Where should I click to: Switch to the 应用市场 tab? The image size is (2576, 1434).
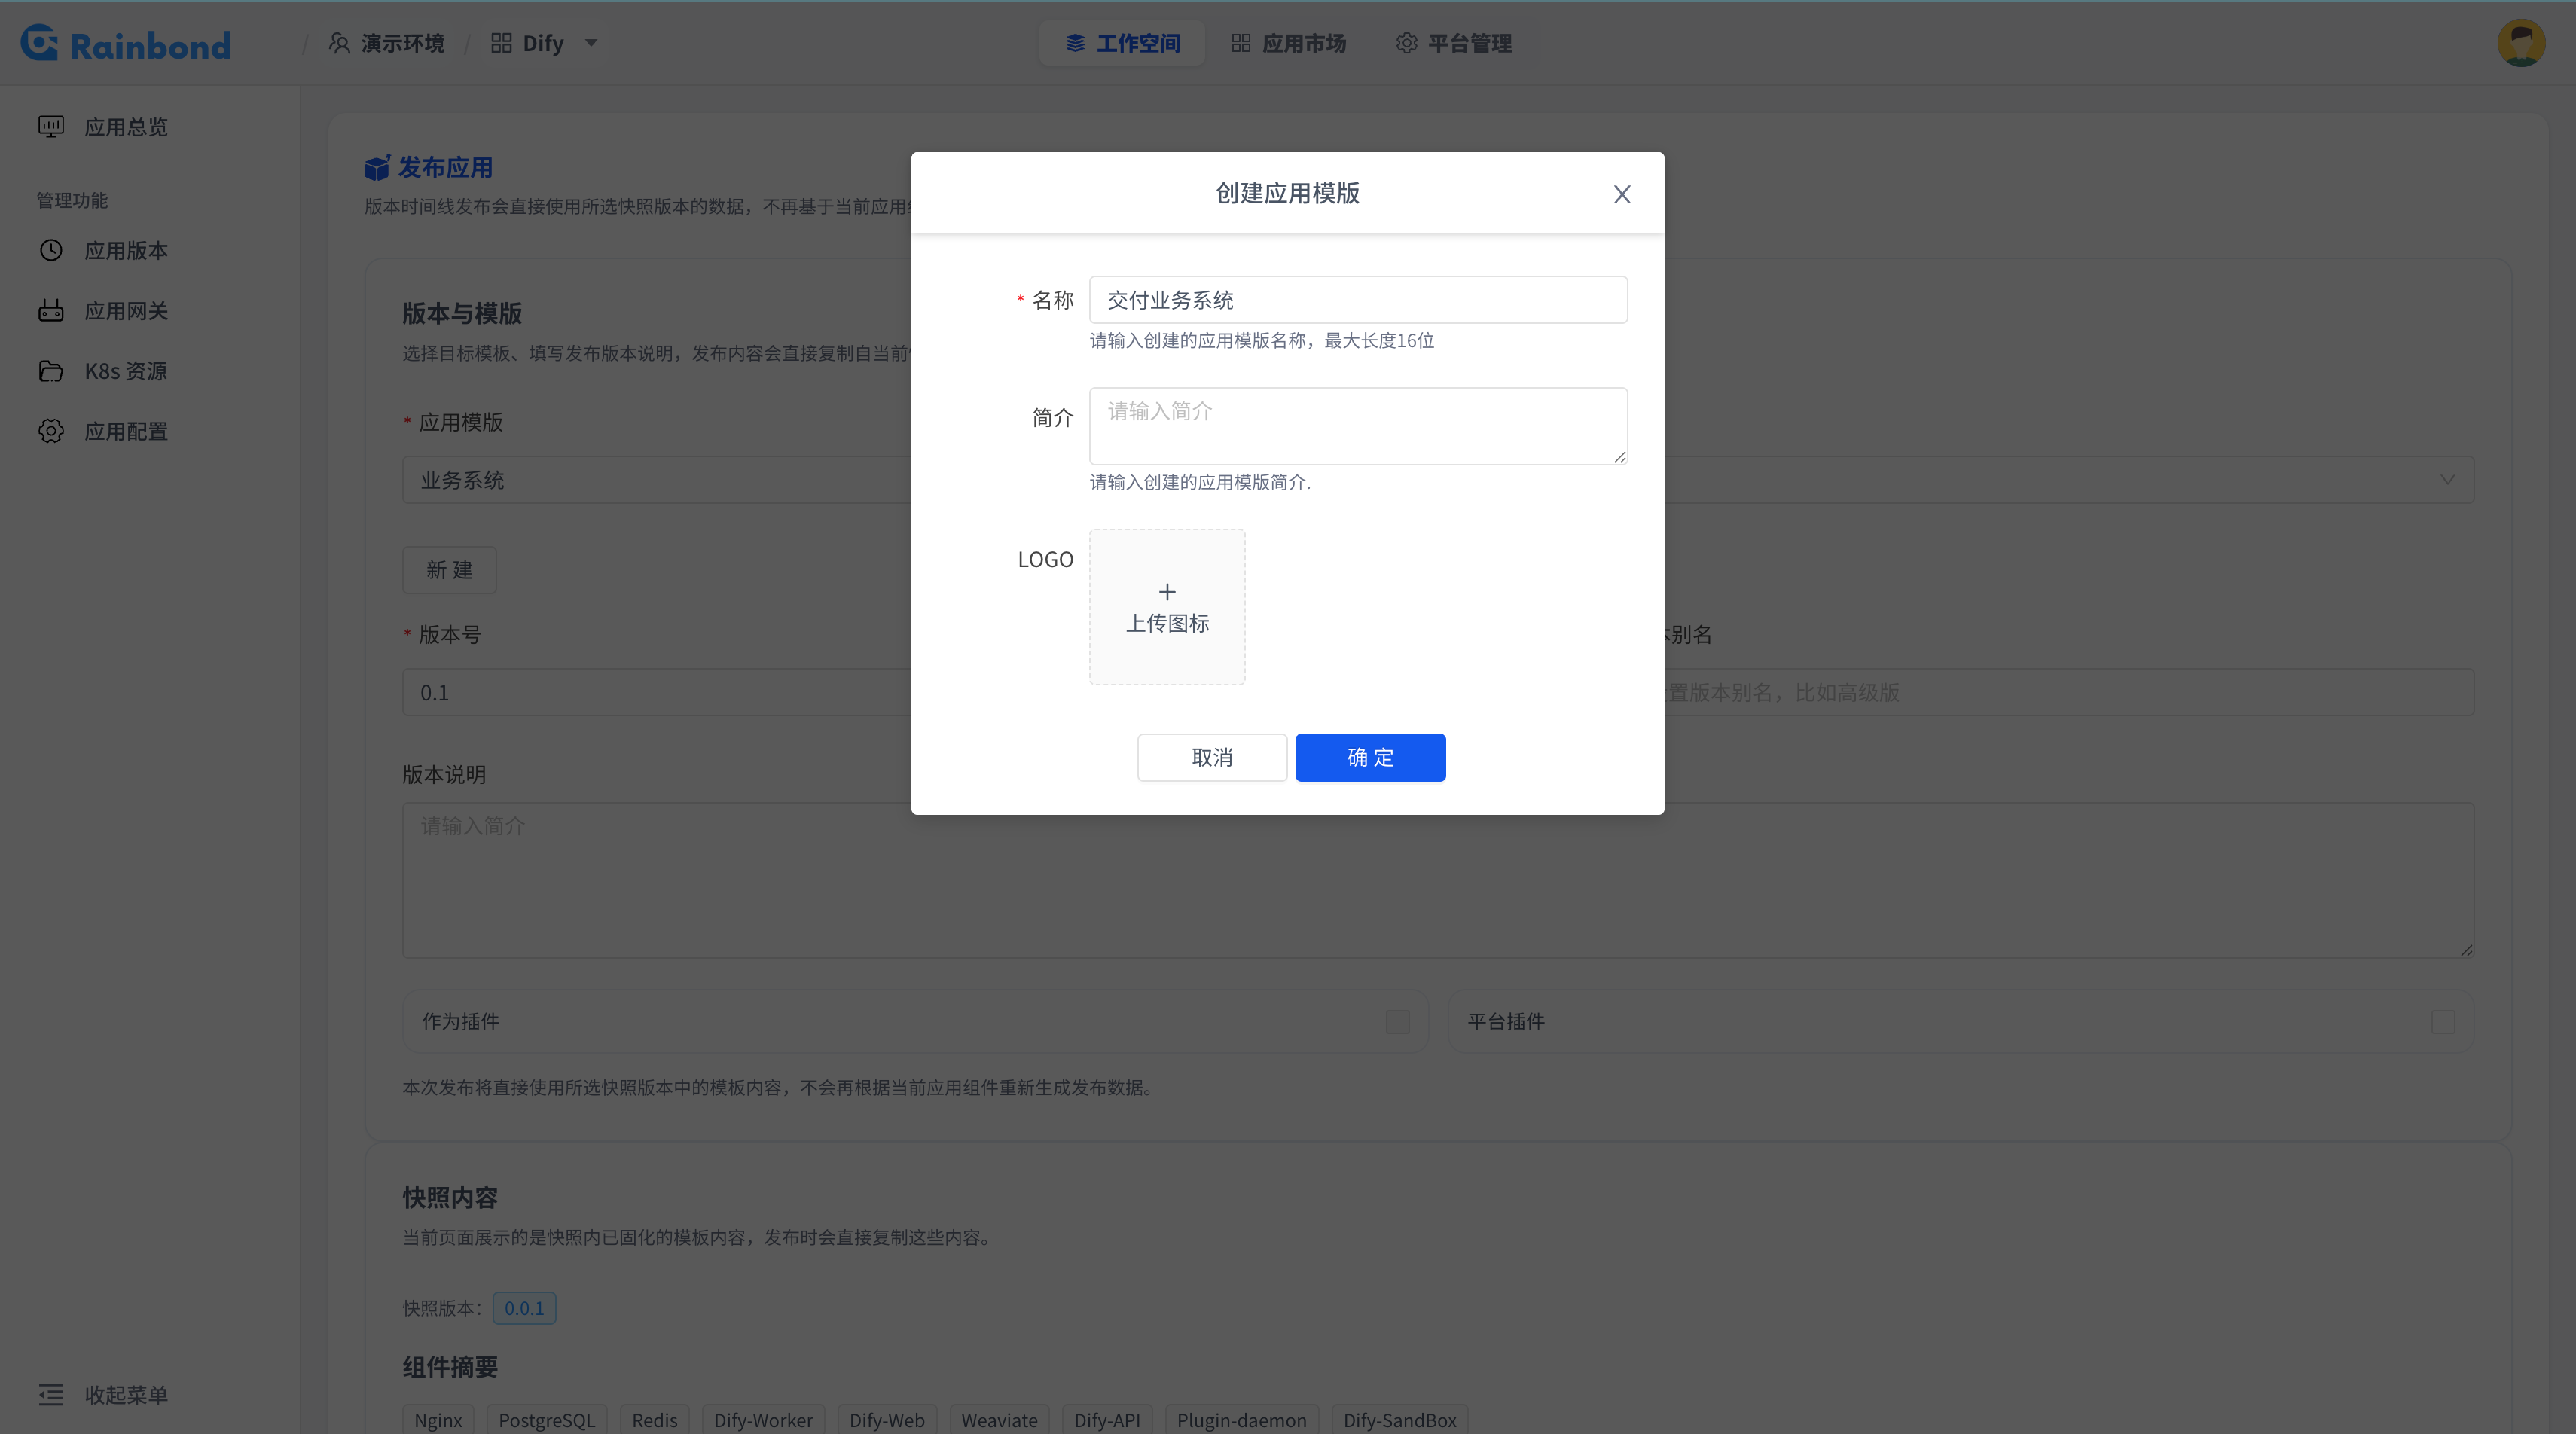1288,43
